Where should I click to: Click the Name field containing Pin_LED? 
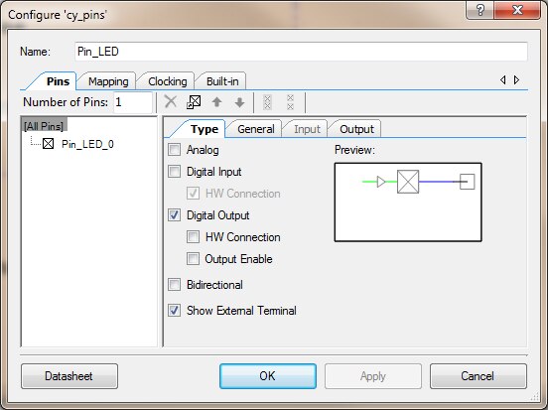[x=301, y=52]
